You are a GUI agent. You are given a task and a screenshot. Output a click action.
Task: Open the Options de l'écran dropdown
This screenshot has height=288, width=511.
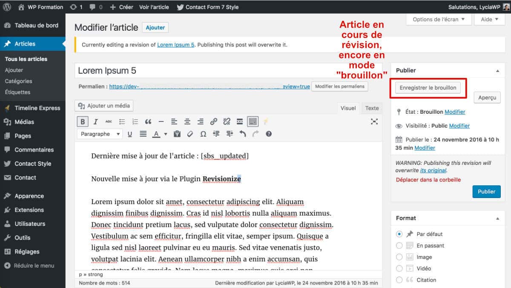click(439, 19)
